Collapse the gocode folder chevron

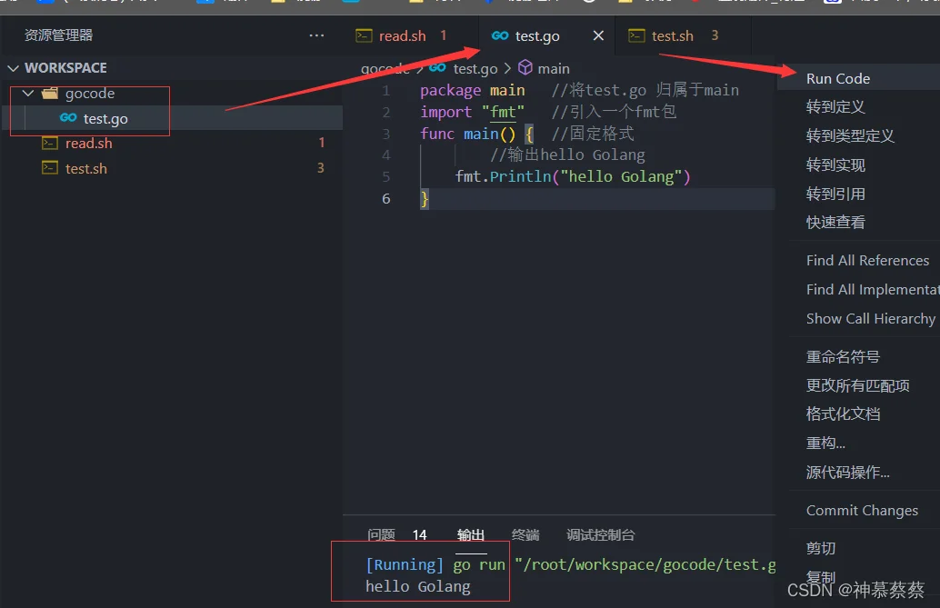(28, 93)
